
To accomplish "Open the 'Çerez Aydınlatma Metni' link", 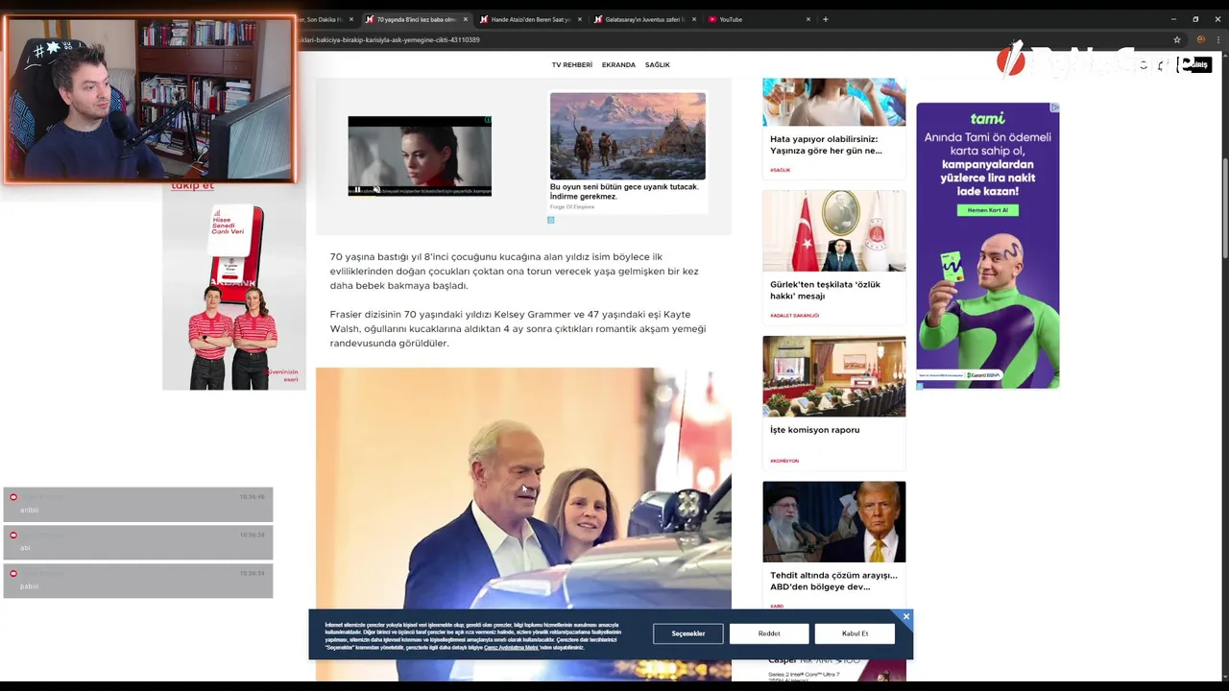I will click(511, 648).
